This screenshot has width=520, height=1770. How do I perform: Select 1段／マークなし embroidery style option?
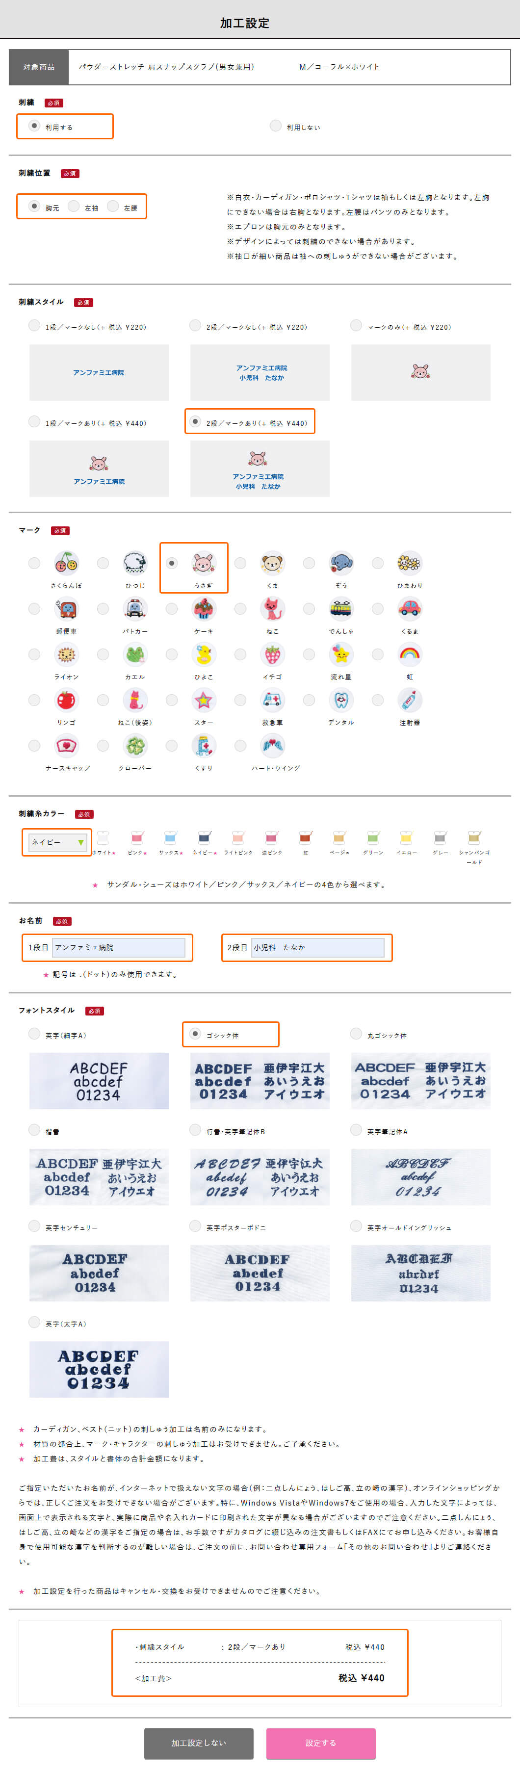[34, 326]
